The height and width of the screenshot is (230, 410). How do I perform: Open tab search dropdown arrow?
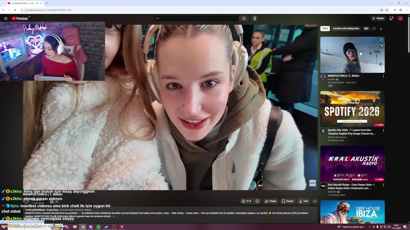point(3,3)
